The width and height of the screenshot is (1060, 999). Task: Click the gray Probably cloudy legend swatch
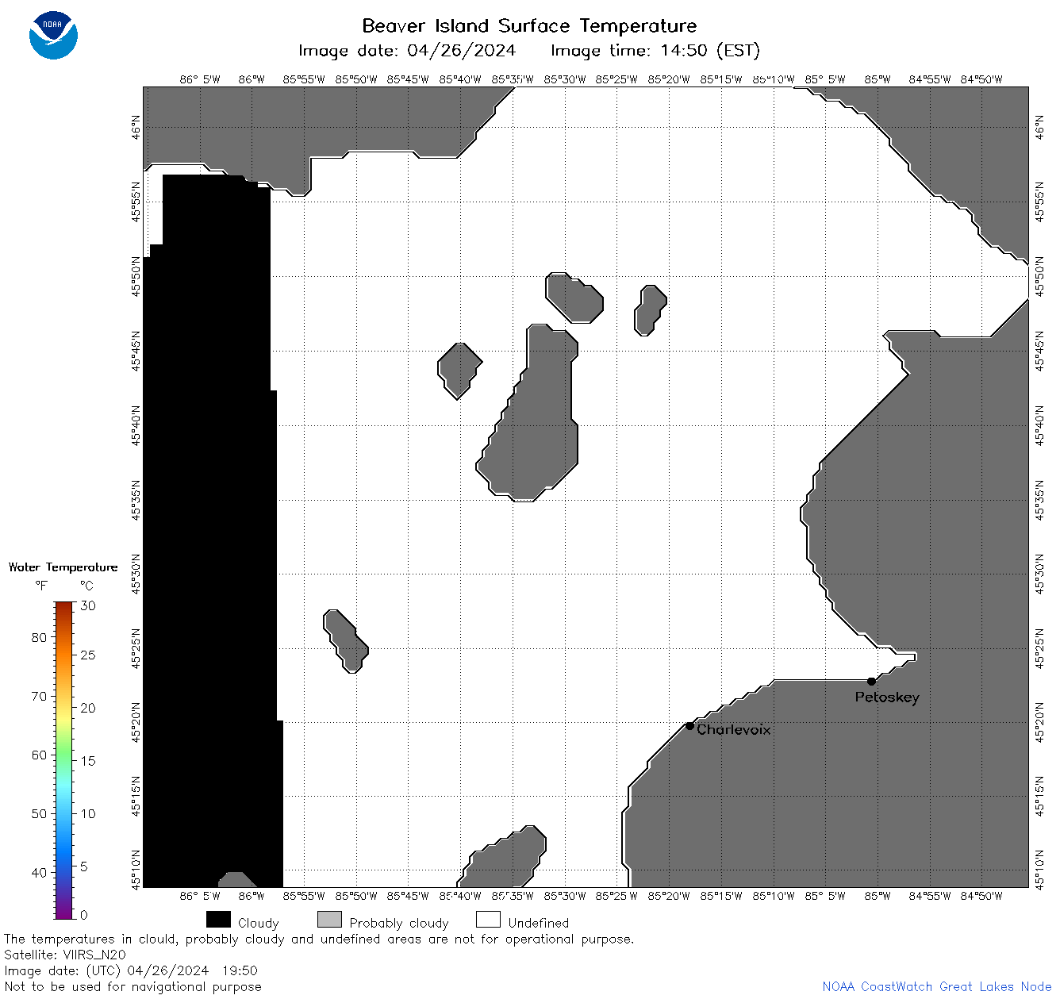(x=329, y=920)
